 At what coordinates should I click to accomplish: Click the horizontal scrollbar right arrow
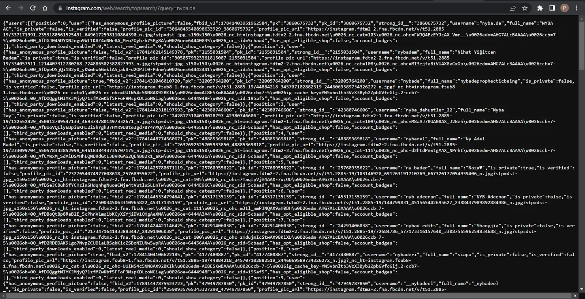(x=575, y=296)
